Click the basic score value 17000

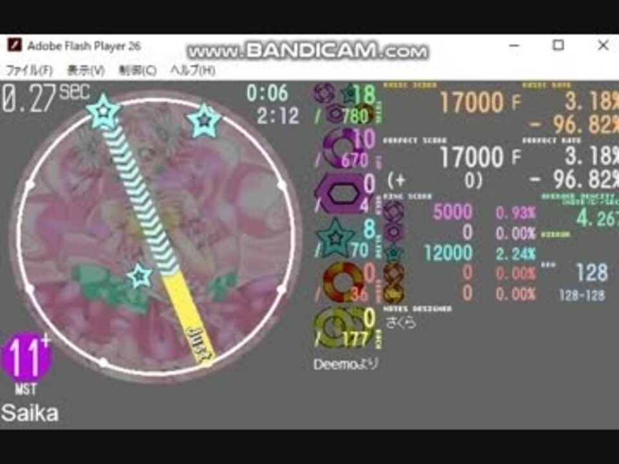tap(472, 102)
